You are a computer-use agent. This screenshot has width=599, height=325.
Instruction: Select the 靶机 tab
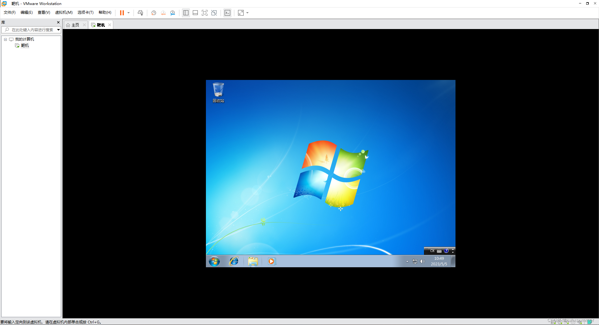tap(100, 25)
